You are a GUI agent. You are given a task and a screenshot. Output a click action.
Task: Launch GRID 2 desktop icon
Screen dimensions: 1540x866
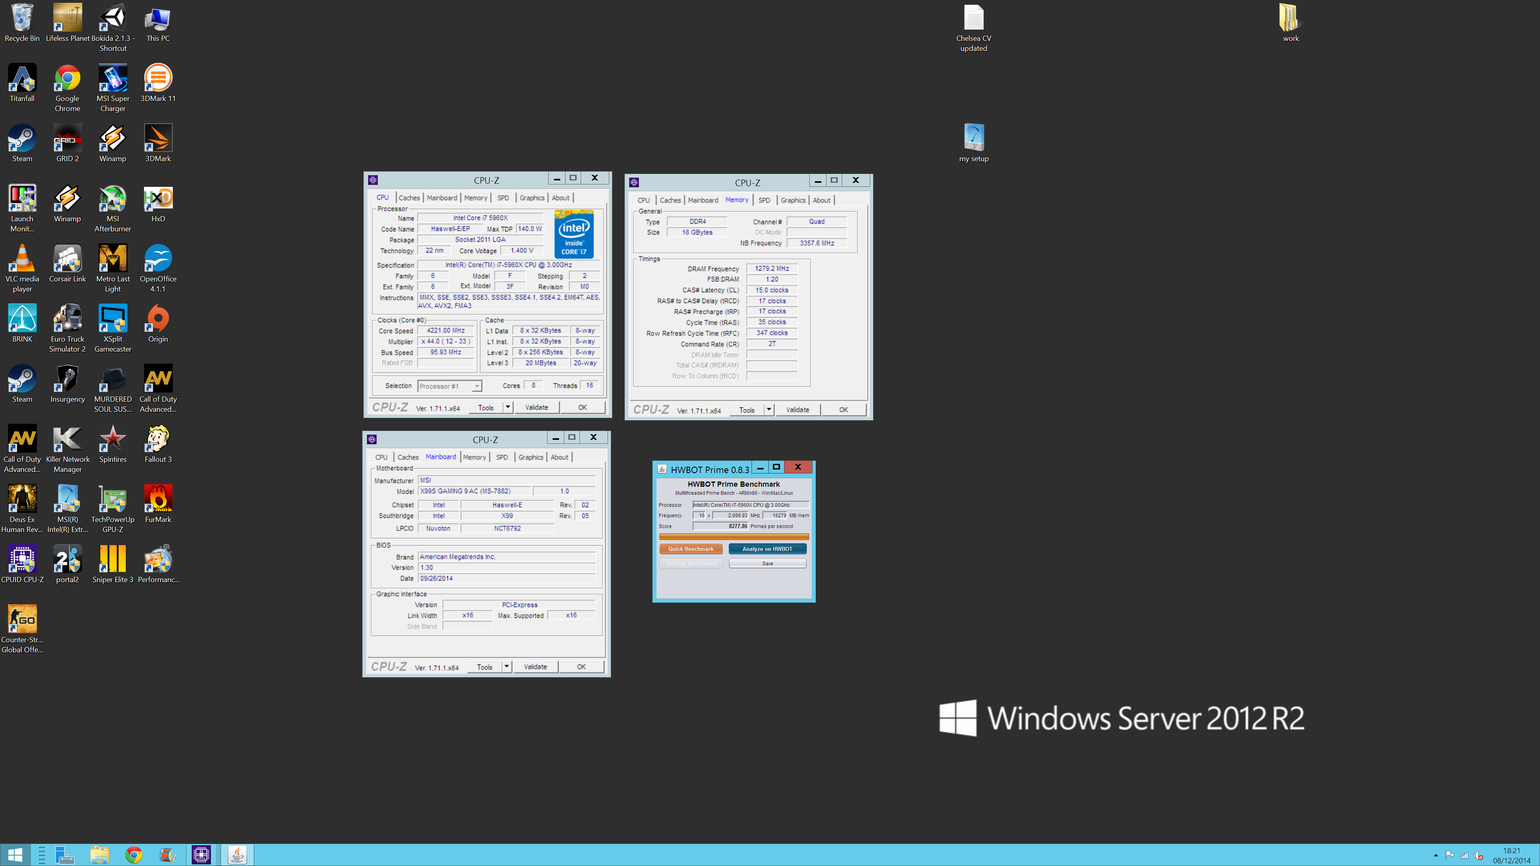(67, 144)
